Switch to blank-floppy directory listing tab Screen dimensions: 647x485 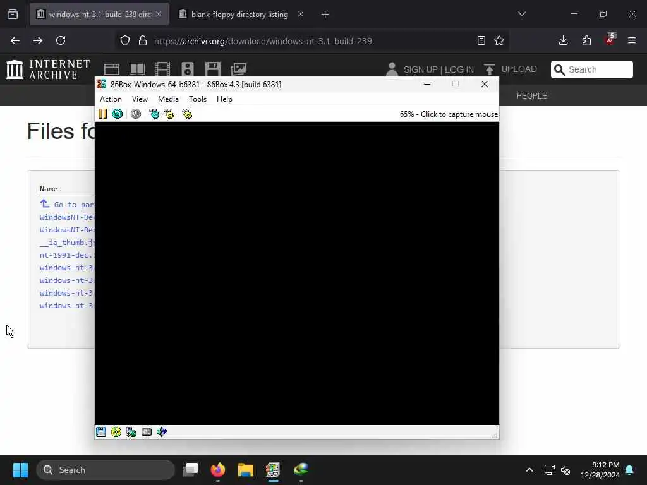(x=239, y=15)
